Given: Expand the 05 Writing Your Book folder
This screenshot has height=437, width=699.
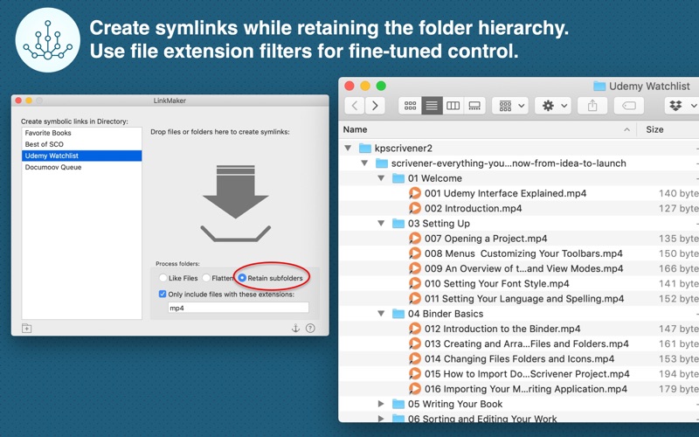Looking at the screenshot, I should pyautogui.click(x=381, y=404).
